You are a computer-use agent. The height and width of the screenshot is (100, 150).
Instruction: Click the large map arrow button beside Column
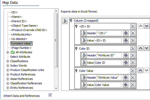coord(65,21)
